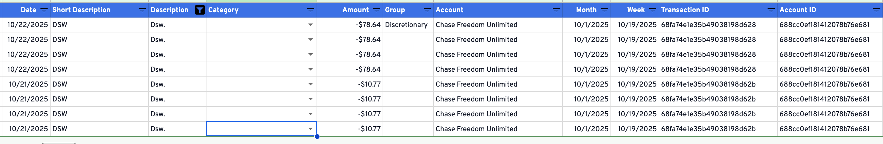
Task: Select the Discretionary group cell
Action: (x=406, y=25)
